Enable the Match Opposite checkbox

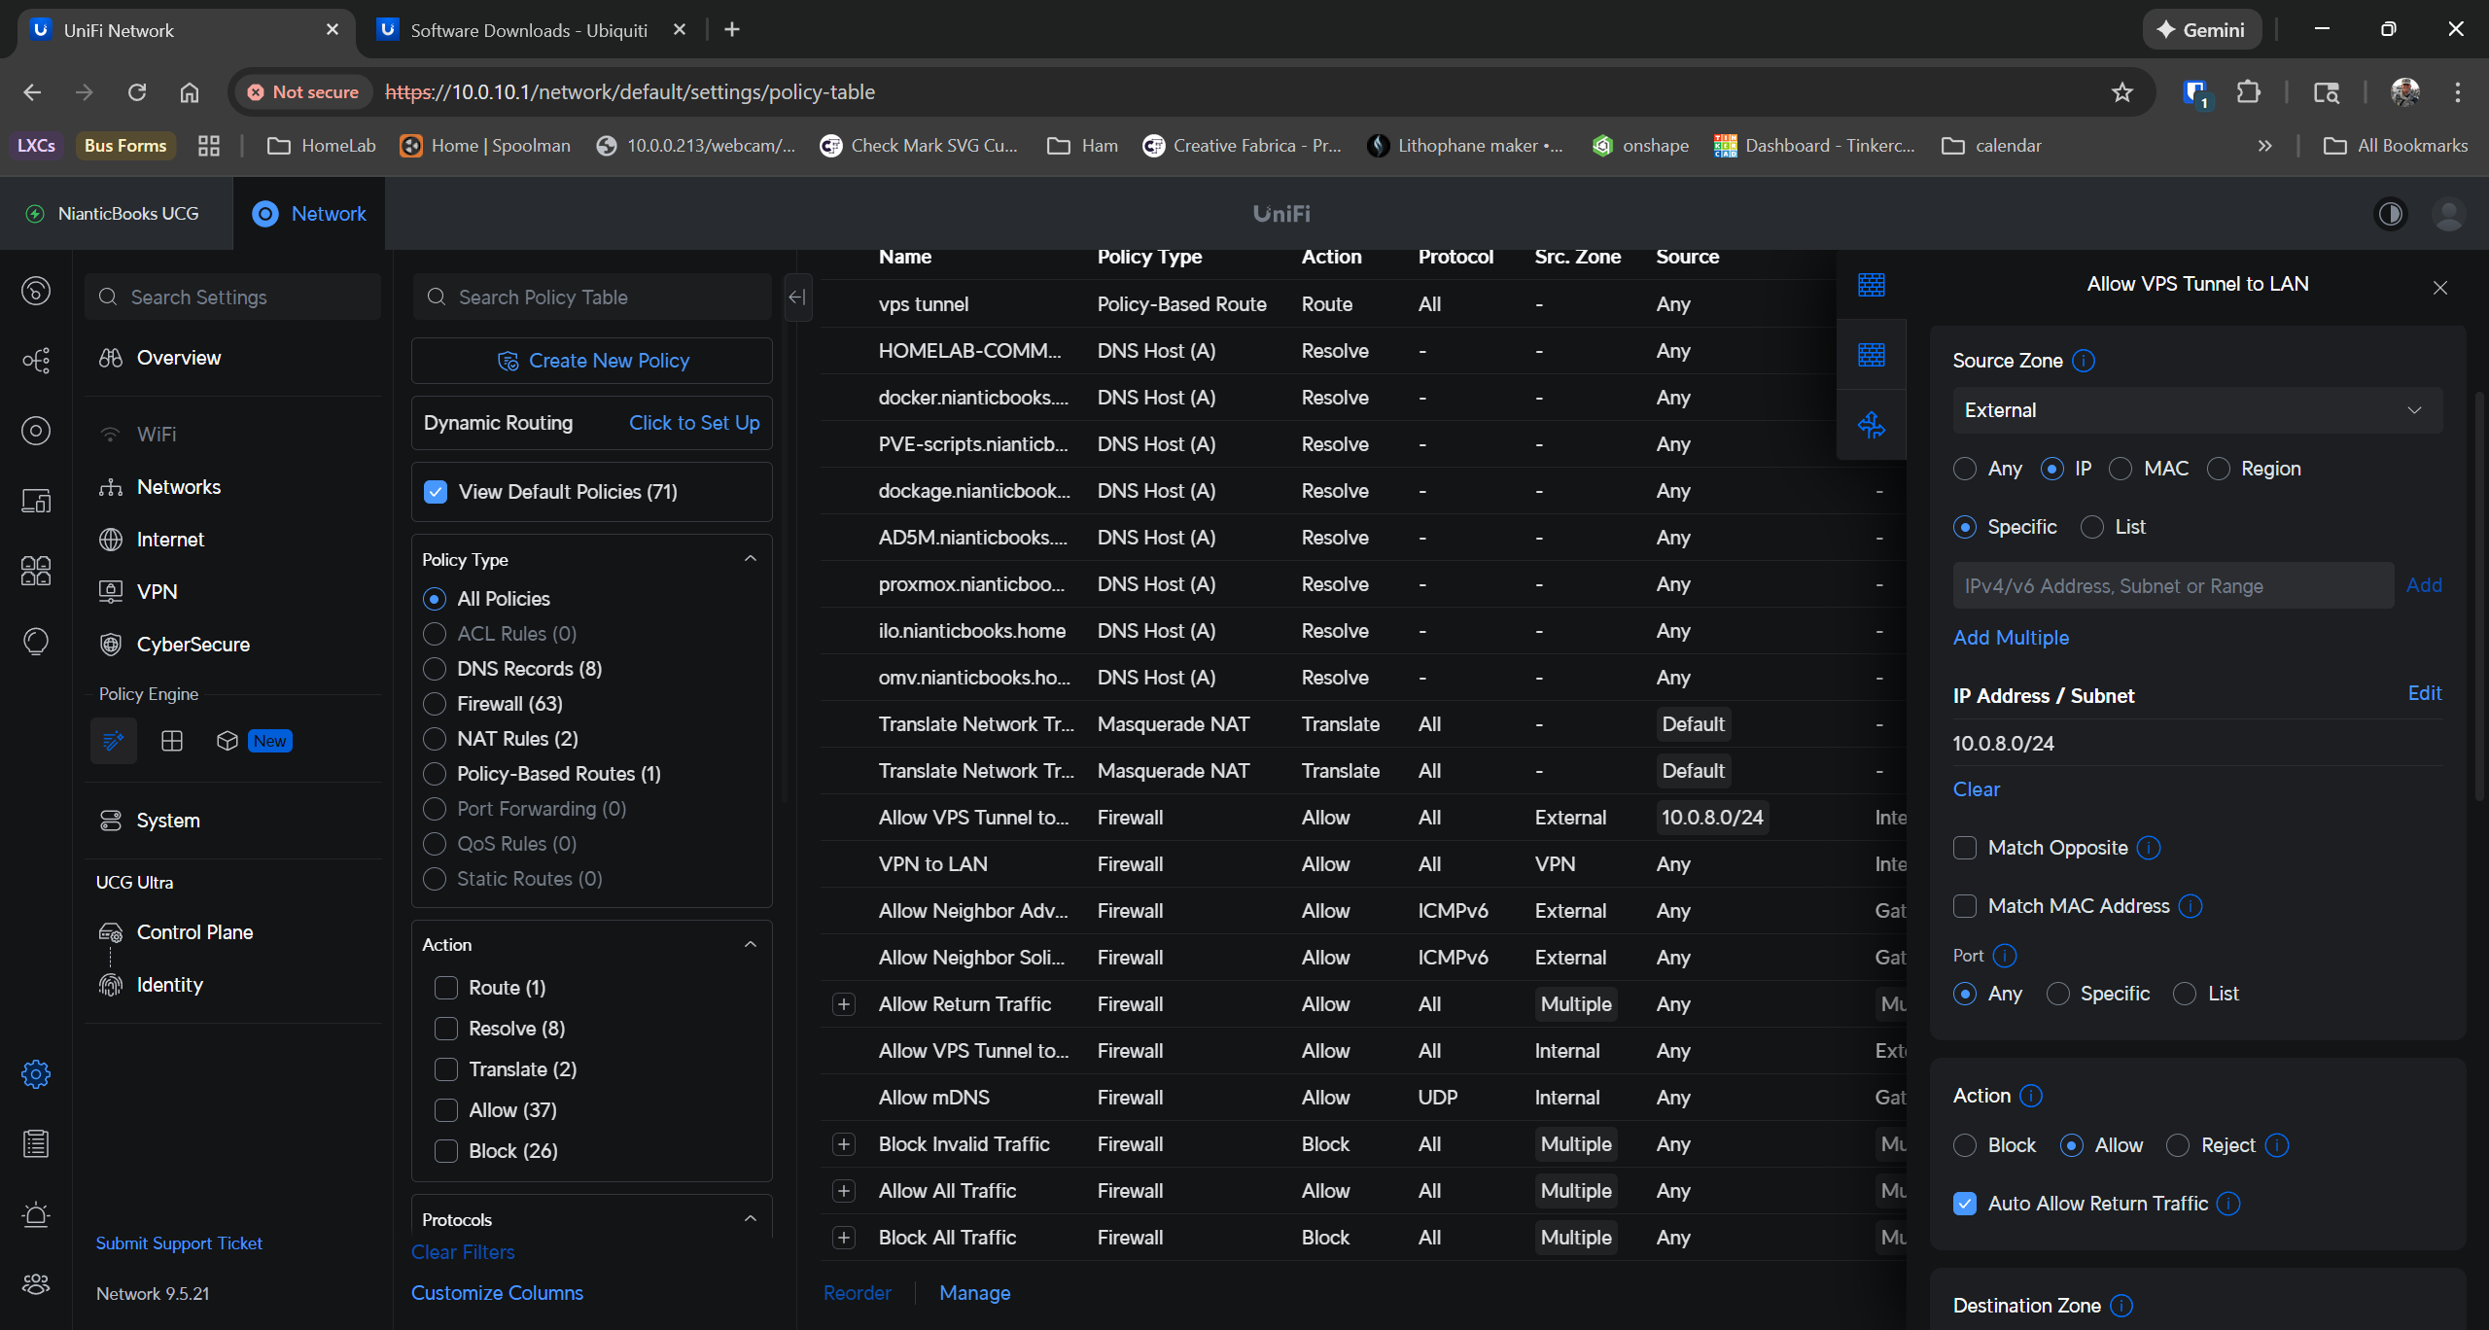click(1965, 848)
